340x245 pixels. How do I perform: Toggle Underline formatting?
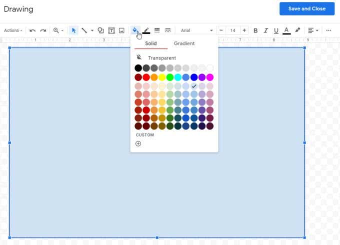click(x=276, y=30)
